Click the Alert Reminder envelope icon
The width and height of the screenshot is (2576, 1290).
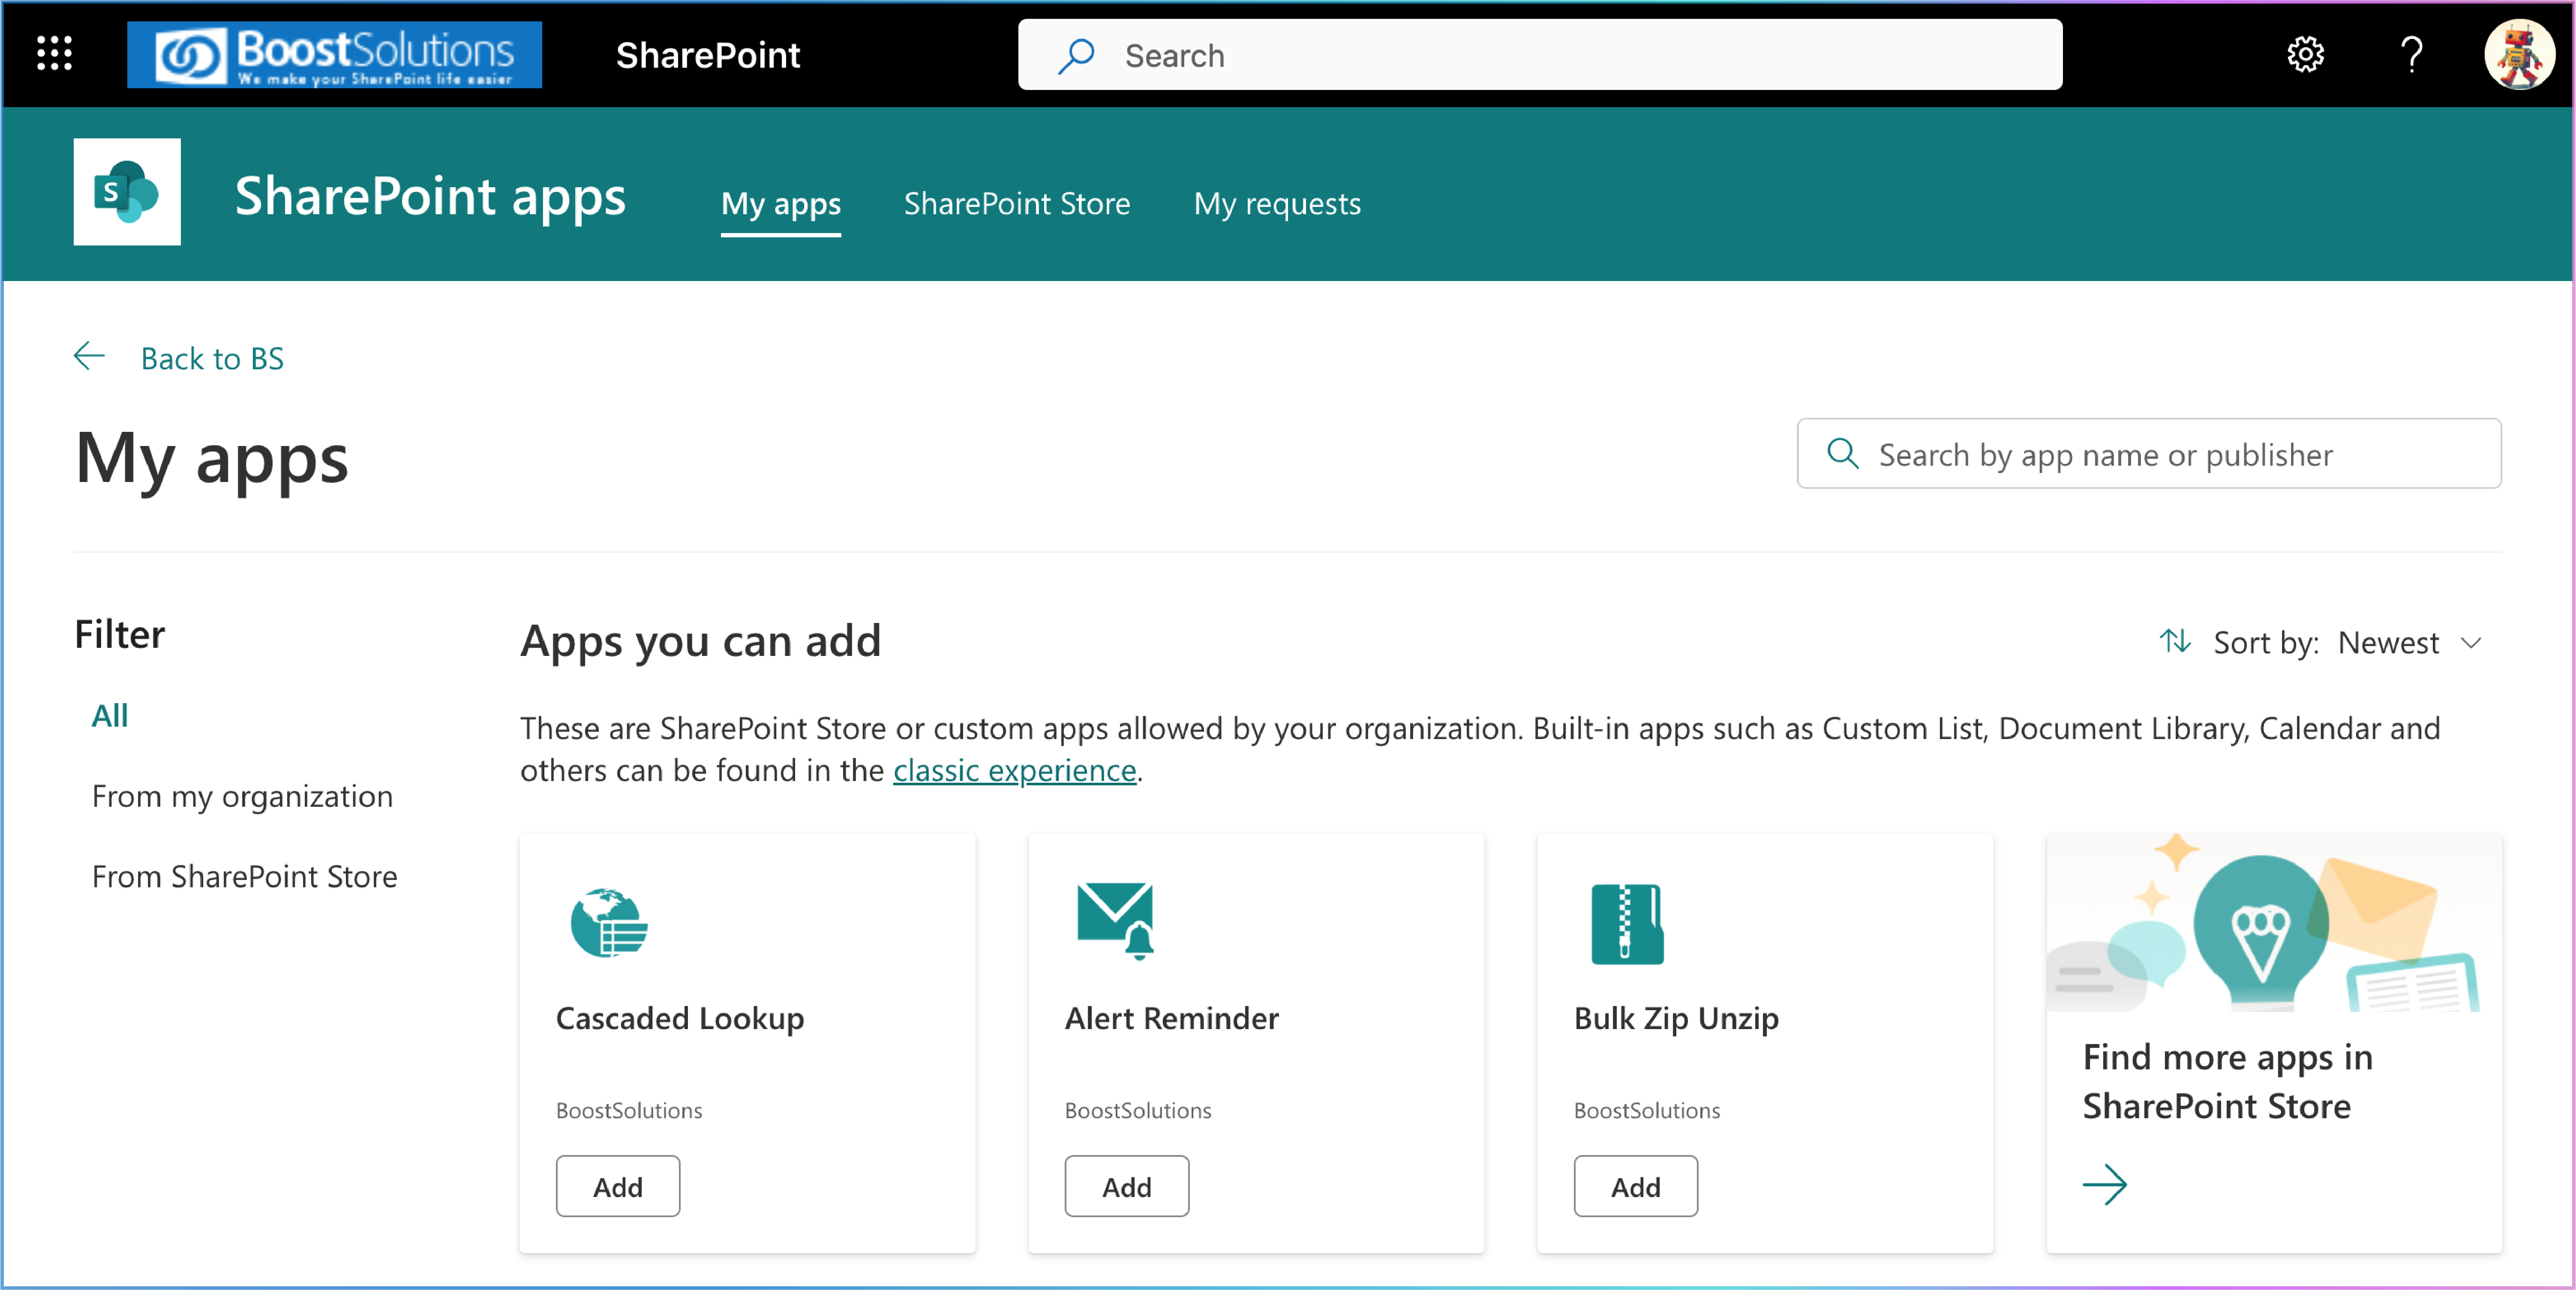(1116, 920)
